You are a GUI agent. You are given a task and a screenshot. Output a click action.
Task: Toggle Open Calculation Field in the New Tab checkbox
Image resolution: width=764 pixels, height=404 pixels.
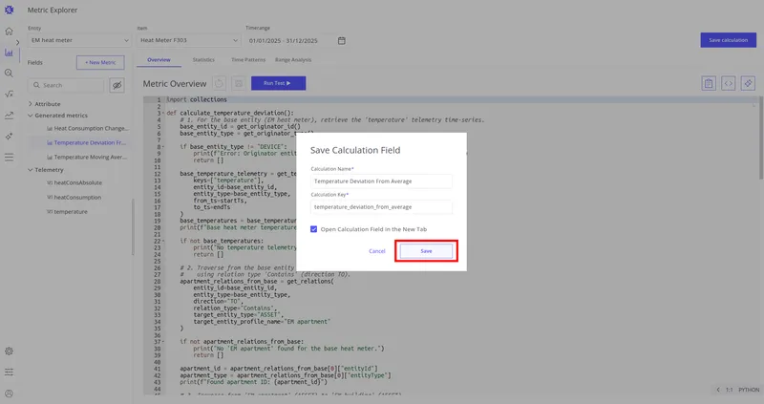click(314, 229)
